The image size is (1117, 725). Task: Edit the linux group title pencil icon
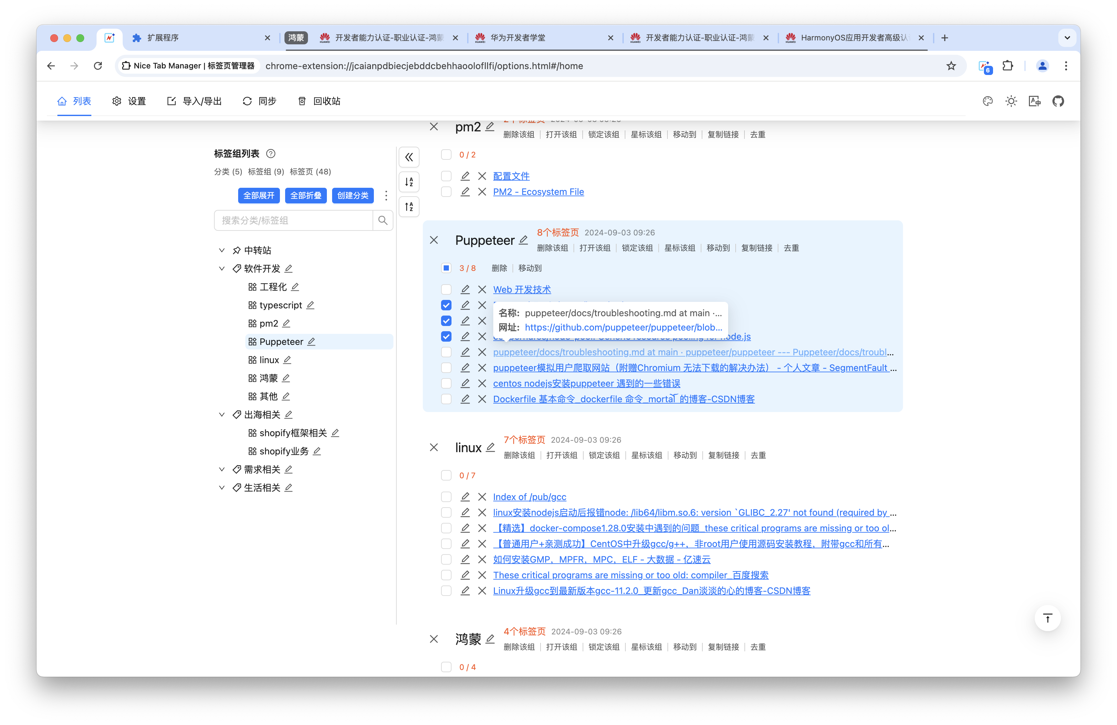[490, 447]
